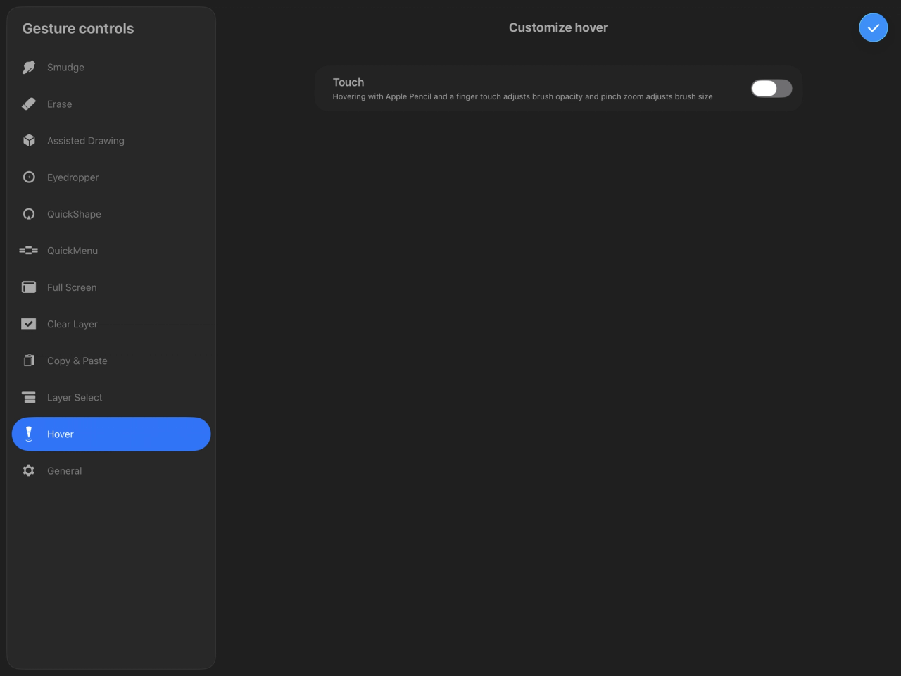Enable the Touch hover toggle
The image size is (901, 676).
point(771,88)
